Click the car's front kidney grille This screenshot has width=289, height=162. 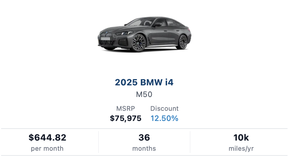(x=106, y=38)
